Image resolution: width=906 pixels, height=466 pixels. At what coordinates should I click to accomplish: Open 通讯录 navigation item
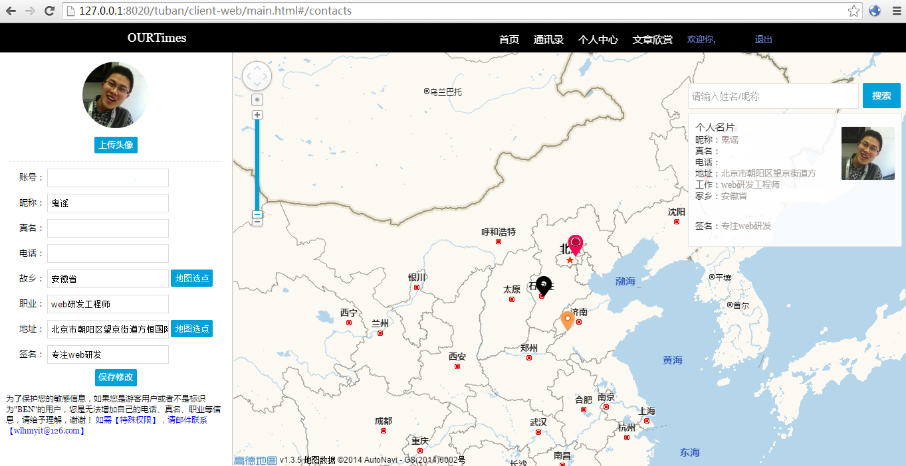pos(548,40)
